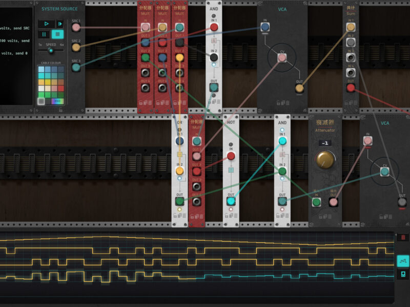Click the Sum module's red OUT jack
Viewport: 410px width, 307px height.
tap(351, 88)
